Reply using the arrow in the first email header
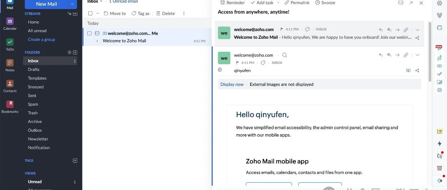The height and width of the screenshot is (190, 447). coord(381,30)
